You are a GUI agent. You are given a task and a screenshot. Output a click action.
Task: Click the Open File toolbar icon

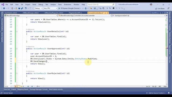click(x=16, y=8)
